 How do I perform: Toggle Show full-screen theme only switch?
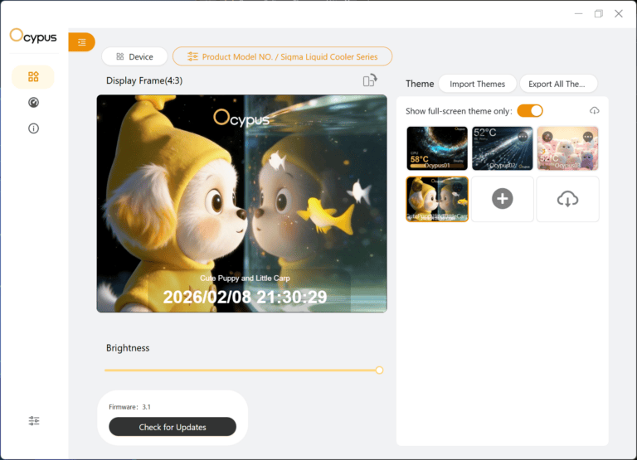529,111
